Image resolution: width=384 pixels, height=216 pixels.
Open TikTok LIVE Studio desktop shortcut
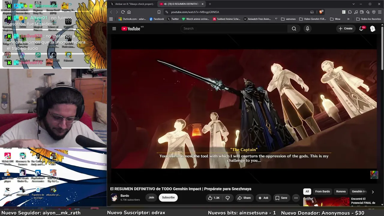pyautogui.click(x=8, y=159)
